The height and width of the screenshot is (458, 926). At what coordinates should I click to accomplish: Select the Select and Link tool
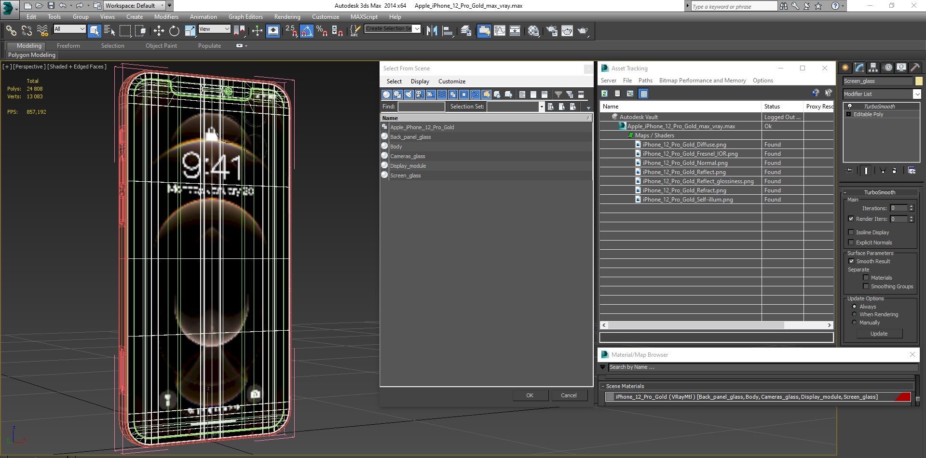click(x=11, y=31)
